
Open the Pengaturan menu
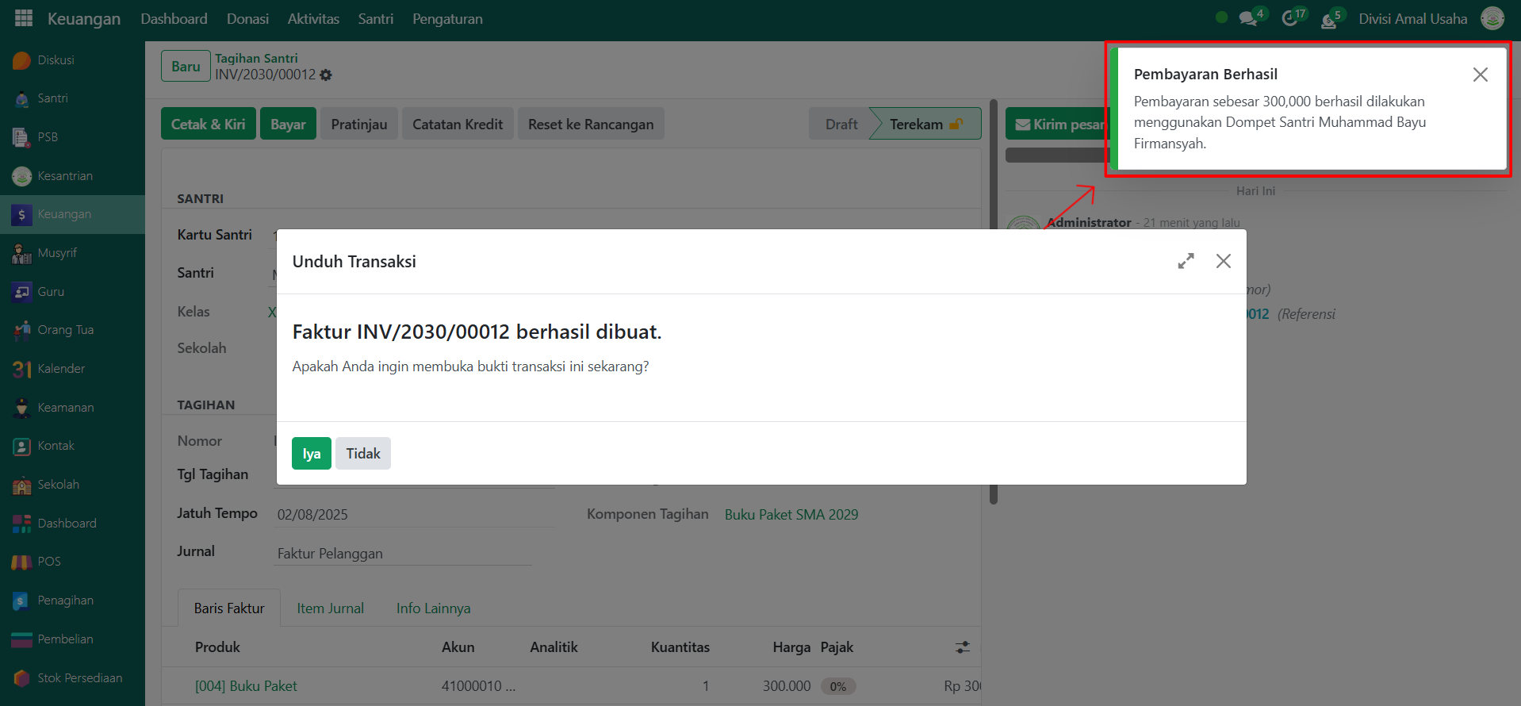tap(447, 19)
